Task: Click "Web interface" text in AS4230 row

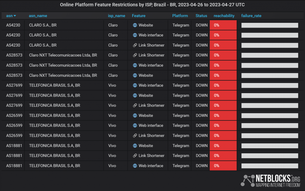Action: (x=151, y=35)
